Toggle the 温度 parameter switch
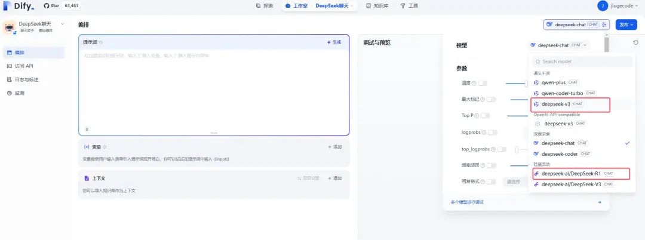 [483, 83]
